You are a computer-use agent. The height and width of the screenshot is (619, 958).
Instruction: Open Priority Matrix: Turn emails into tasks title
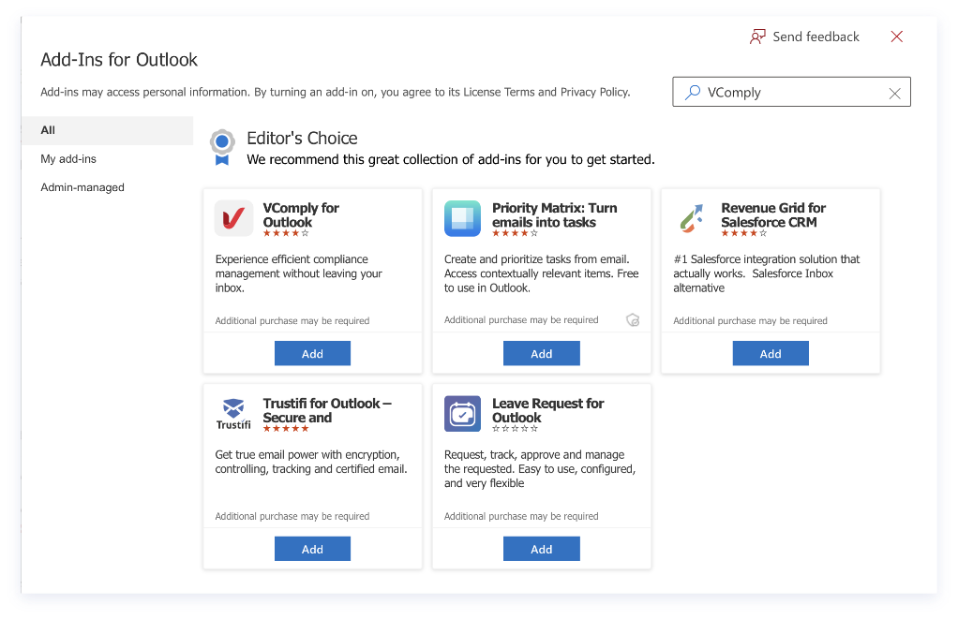click(x=555, y=214)
